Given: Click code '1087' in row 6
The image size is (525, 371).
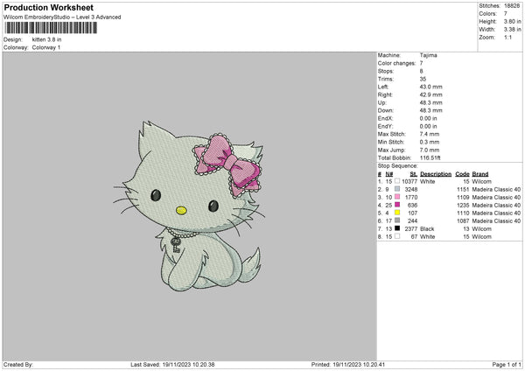Looking at the screenshot, I should click(x=463, y=220).
